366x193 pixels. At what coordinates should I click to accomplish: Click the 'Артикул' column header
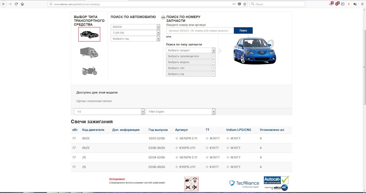181,130
